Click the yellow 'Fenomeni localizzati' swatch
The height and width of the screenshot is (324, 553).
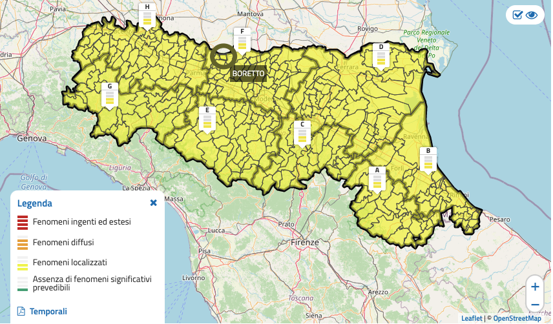point(23,263)
